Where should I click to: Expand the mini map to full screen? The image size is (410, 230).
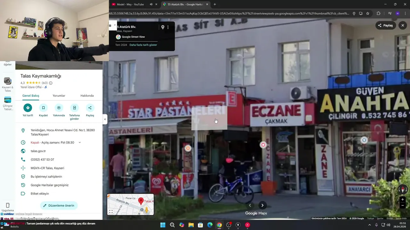(111, 211)
